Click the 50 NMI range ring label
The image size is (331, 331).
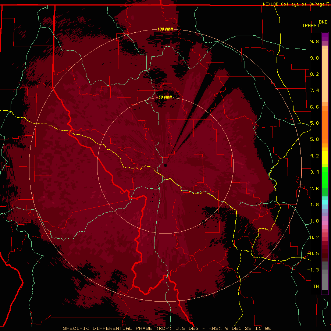tap(165, 97)
